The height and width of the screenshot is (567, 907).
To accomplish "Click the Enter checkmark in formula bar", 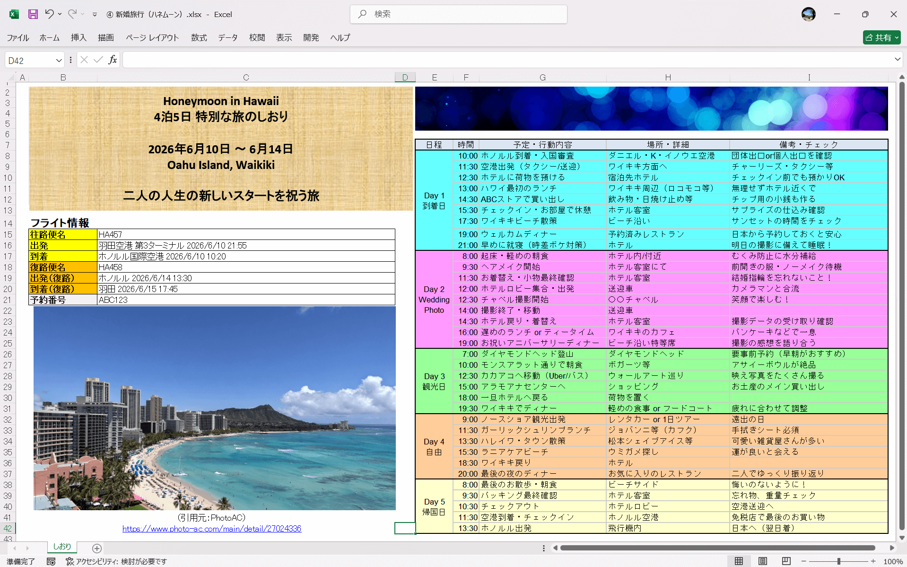I will click(x=98, y=60).
